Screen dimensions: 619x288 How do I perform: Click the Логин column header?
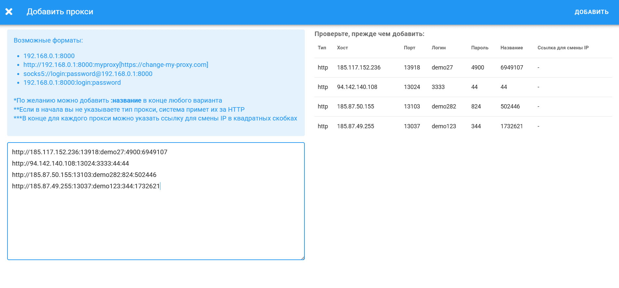tap(438, 48)
